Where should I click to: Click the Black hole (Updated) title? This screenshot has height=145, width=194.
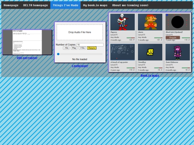coord(174,32)
